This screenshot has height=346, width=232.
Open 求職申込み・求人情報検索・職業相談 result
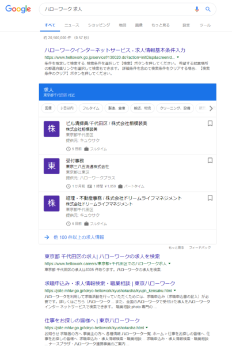110,283
